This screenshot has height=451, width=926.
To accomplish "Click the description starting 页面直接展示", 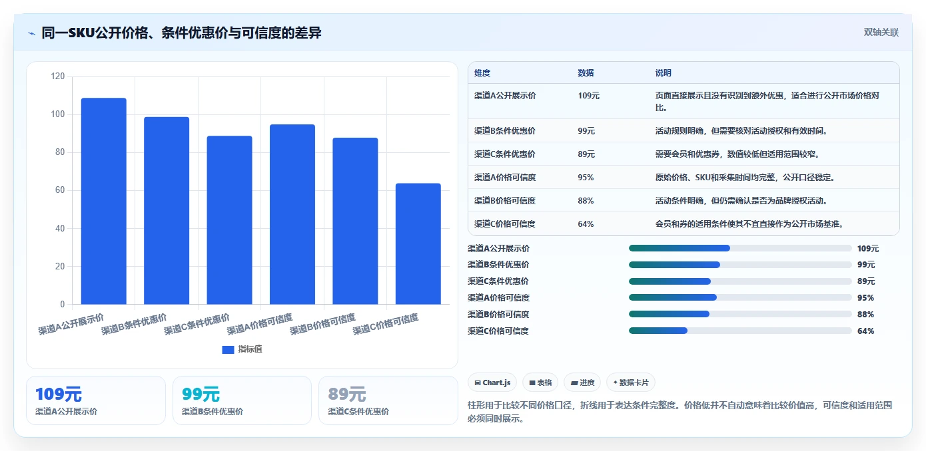I will click(767, 101).
